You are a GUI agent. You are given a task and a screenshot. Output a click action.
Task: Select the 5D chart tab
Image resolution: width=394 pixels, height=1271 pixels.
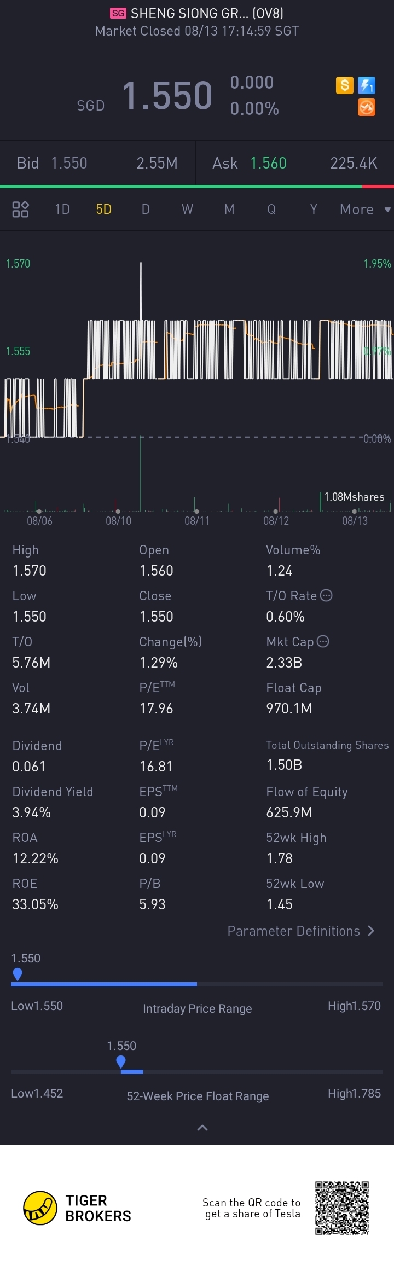(x=104, y=209)
